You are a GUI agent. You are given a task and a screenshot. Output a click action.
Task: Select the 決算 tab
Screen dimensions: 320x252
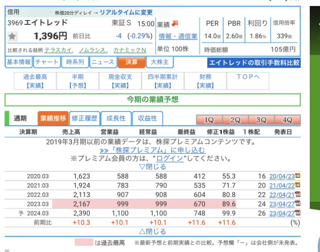(132, 62)
